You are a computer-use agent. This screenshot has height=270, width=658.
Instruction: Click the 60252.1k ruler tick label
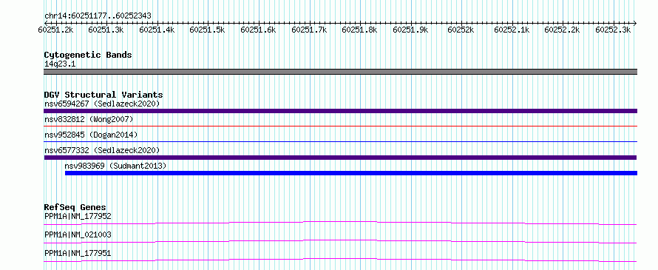(x=512, y=30)
